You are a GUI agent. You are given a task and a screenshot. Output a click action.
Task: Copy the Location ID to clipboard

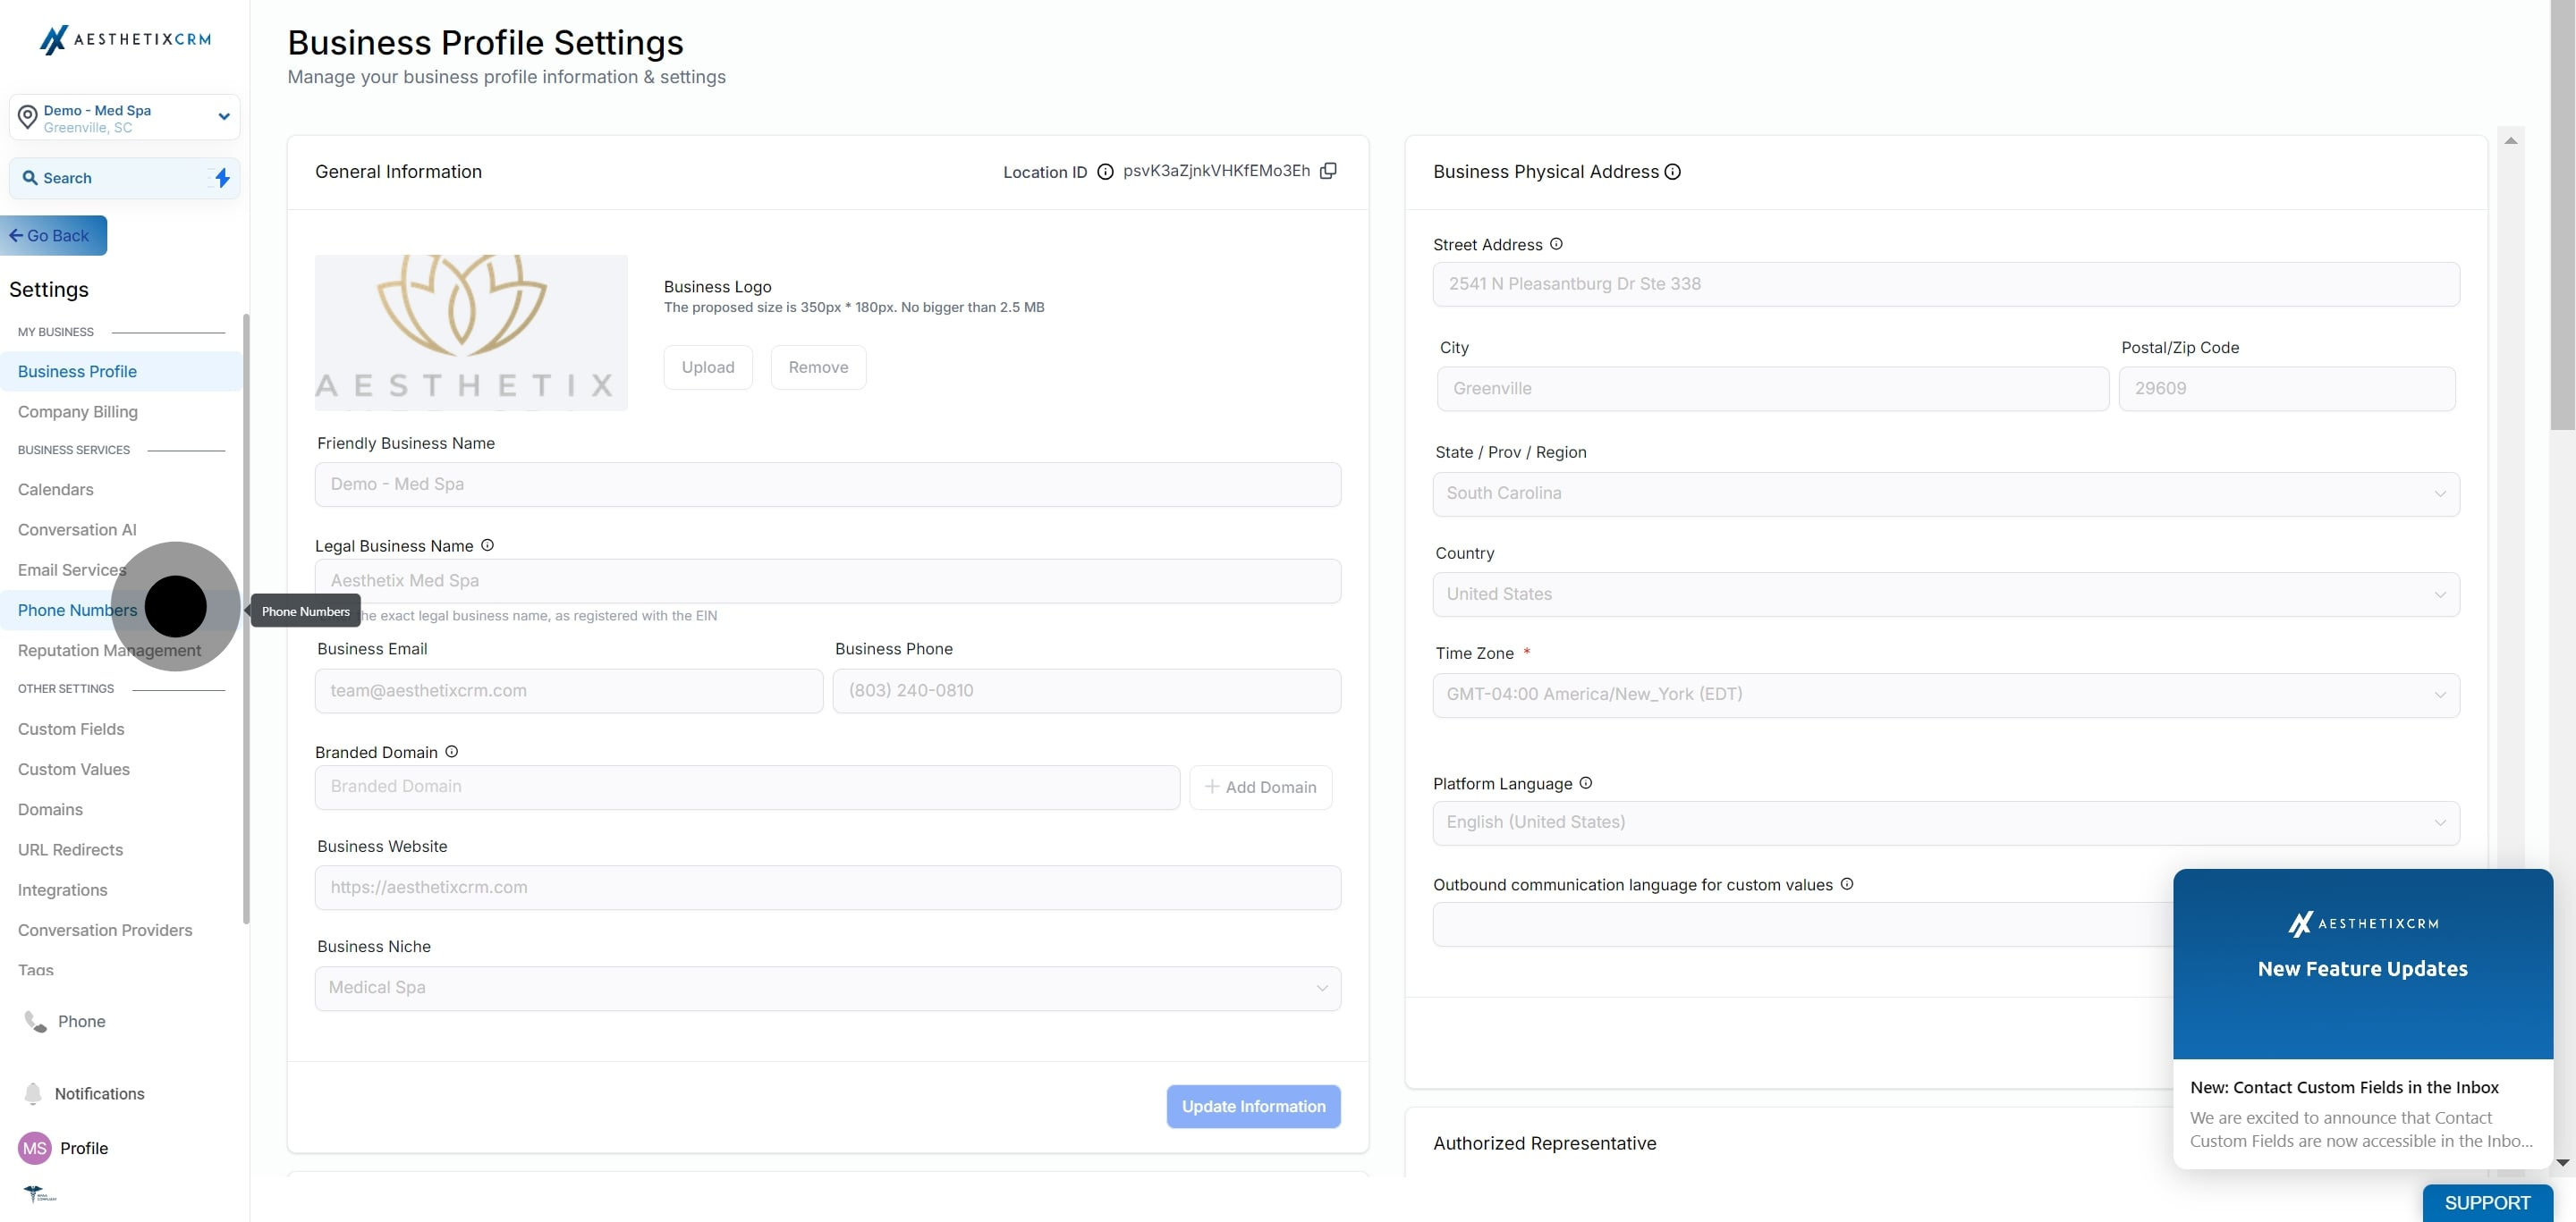click(1328, 171)
